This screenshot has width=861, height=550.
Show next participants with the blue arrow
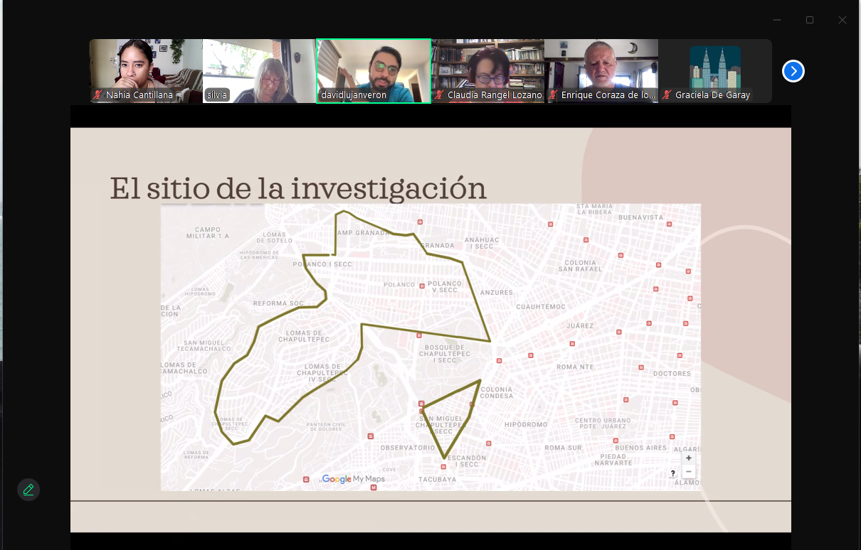pos(793,71)
